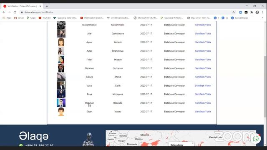
Task: Click the photo in Əfəndi row
Action: [61, 77]
